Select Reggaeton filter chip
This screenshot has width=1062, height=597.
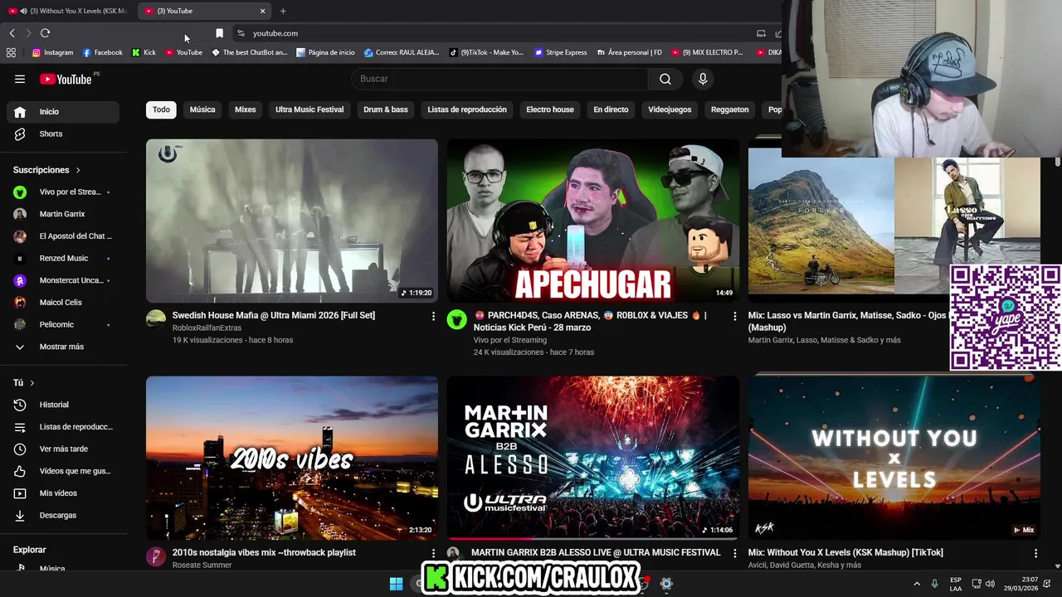[730, 109]
